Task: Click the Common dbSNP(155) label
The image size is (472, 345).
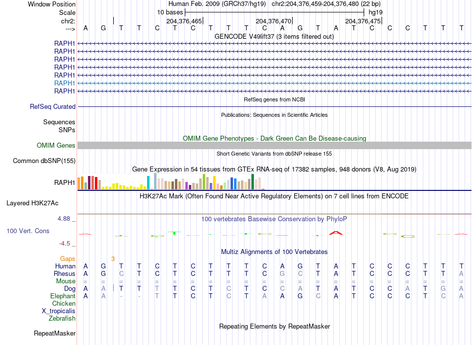Action: click(x=44, y=161)
